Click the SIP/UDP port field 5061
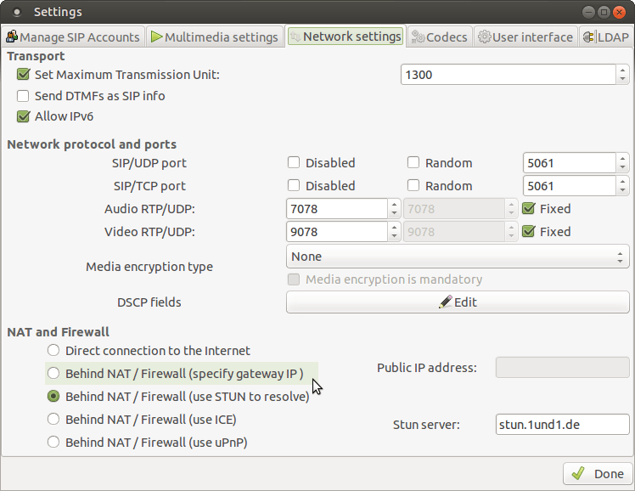Screen dimensions: 635x491 (570, 163)
